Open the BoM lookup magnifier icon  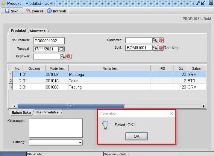pos(155,48)
